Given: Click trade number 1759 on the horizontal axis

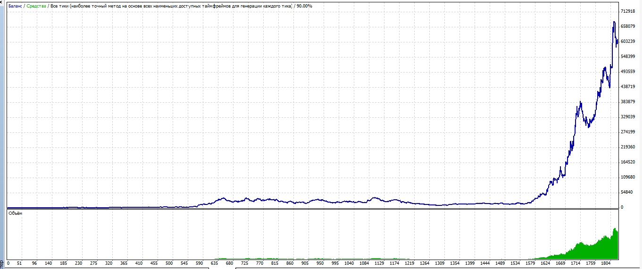Looking at the screenshot, I should [x=591, y=264].
